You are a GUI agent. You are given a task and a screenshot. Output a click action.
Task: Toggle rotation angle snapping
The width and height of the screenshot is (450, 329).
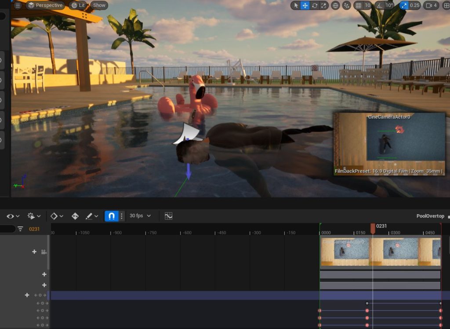point(380,5)
